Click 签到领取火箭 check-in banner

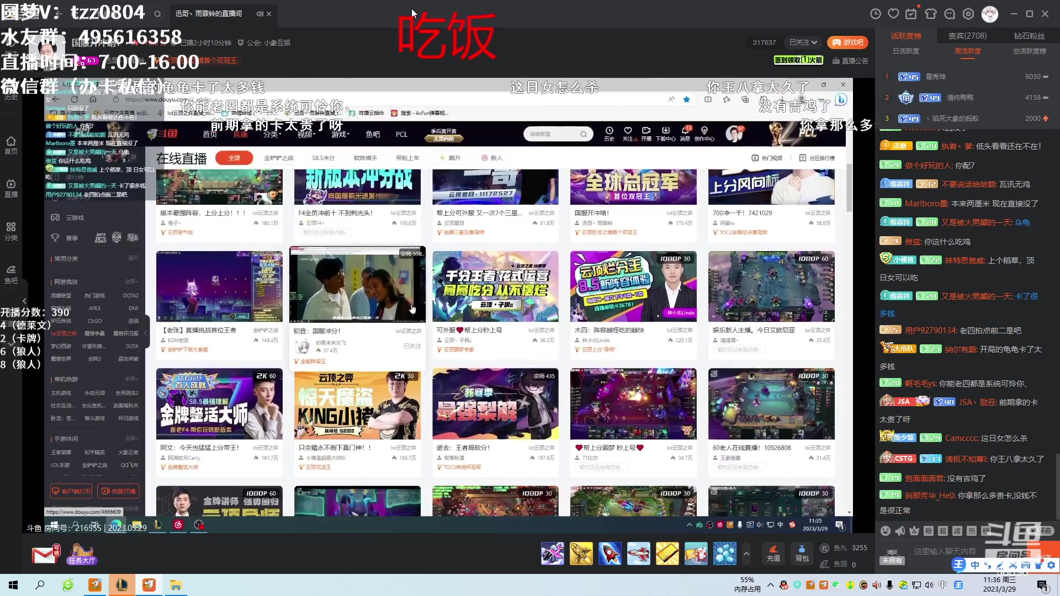pos(798,60)
